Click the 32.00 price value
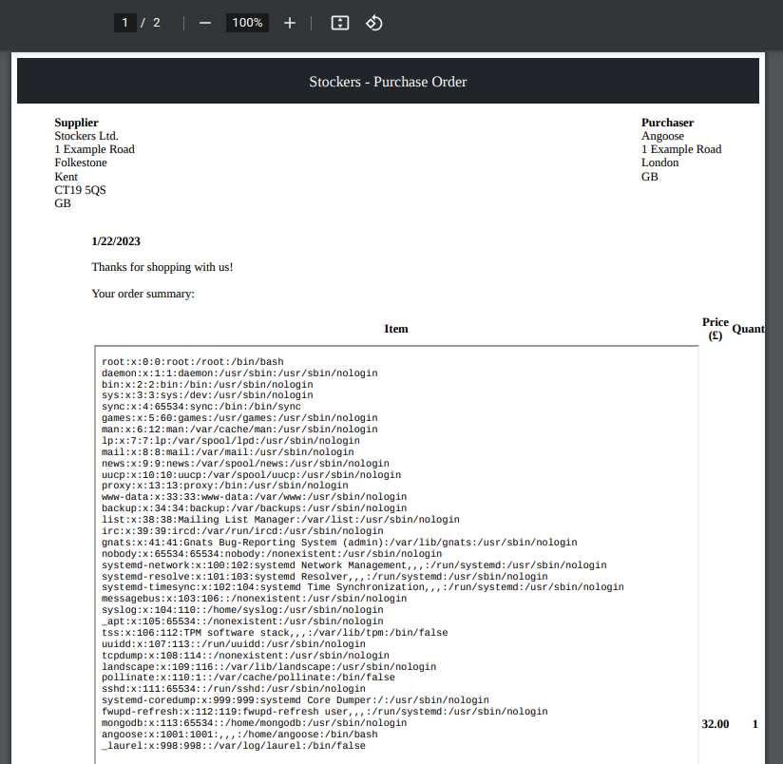The image size is (783, 764). click(716, 723)
